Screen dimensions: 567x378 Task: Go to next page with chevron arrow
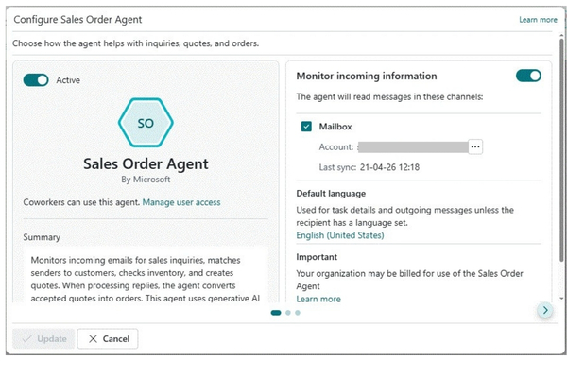545,310
